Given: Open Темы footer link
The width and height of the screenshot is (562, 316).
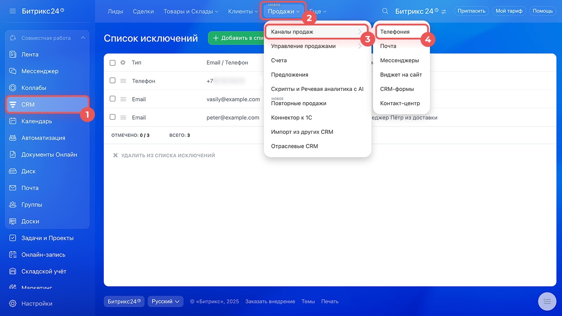Looking at the screenshot, I should [x=308, y=302].
